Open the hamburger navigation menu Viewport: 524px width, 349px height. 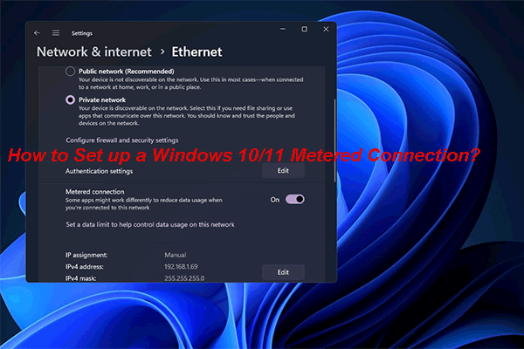56,33
